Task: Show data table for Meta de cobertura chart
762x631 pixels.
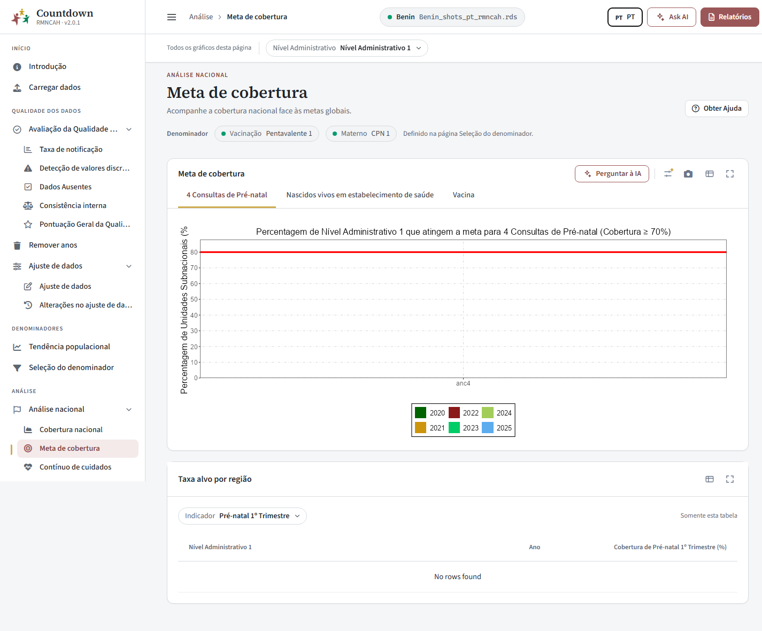Action: pyautogui.click(x=710, y=174)
